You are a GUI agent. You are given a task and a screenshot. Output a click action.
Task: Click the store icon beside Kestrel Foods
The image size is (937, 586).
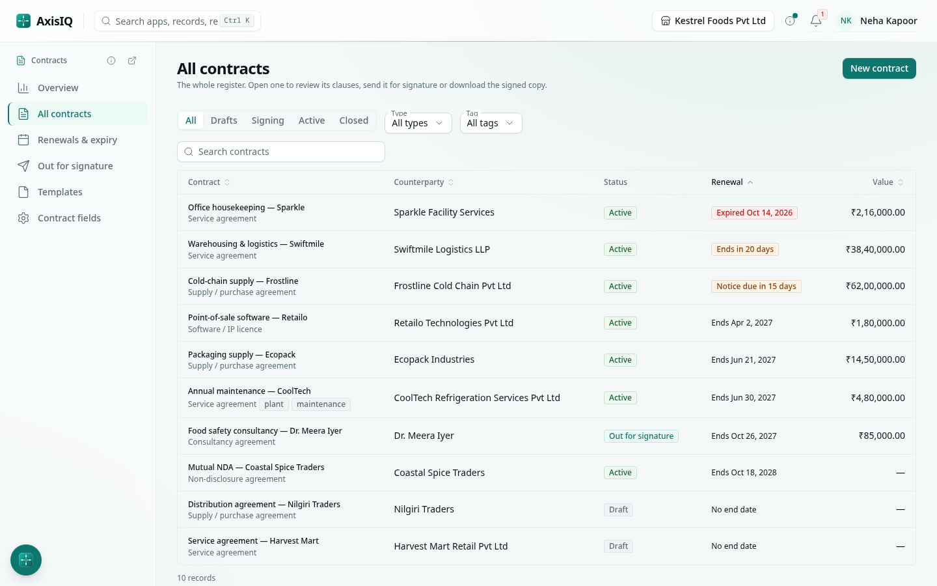pyautogui.click(x=666, y=21)
